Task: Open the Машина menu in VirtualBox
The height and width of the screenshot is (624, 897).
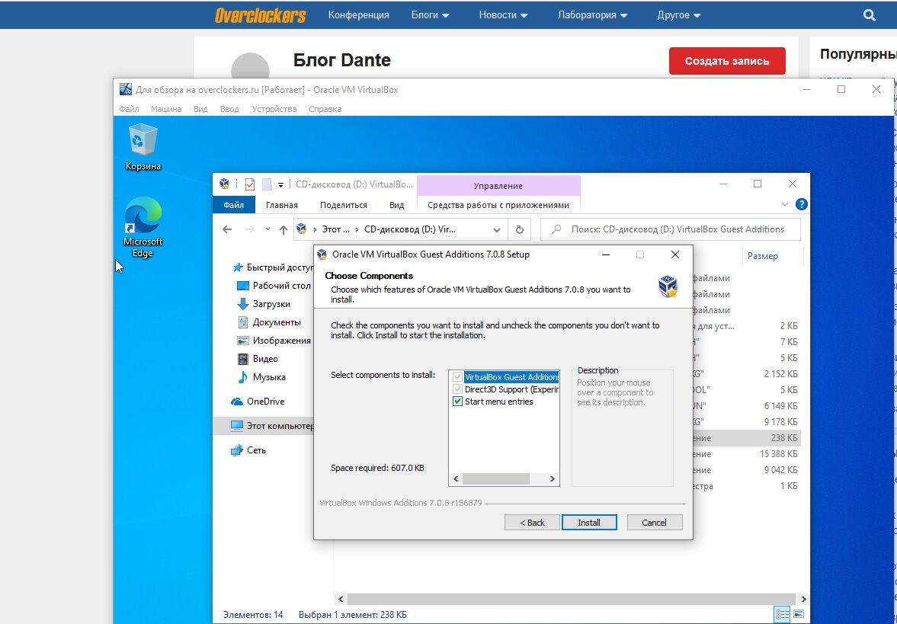Action: click(166, 109)
